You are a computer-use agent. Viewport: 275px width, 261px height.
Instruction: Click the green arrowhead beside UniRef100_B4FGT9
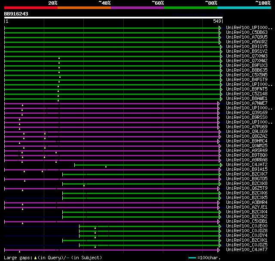click(220, 79)
